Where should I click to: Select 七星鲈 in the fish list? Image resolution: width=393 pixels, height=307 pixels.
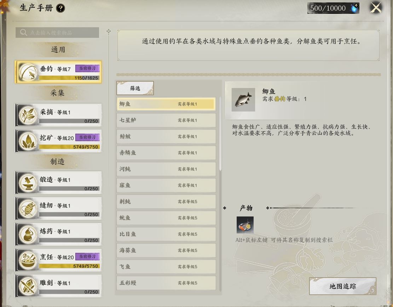click(x=166, y=120)
